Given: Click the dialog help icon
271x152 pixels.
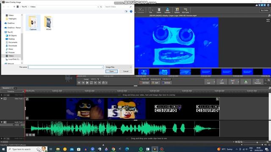Looking at the screenshot, I should (x=131, y=11).
